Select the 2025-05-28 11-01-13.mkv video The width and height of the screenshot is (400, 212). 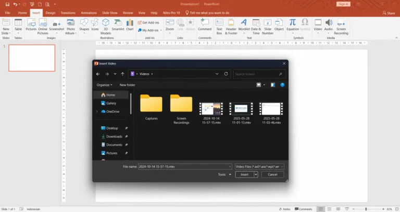tap(241, 113)
